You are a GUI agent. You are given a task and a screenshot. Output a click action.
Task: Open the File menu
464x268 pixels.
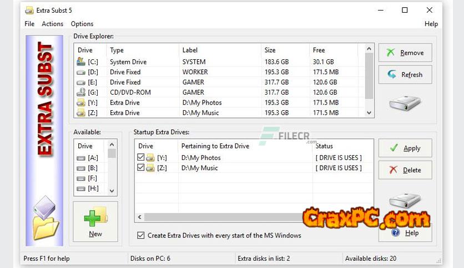29,24
